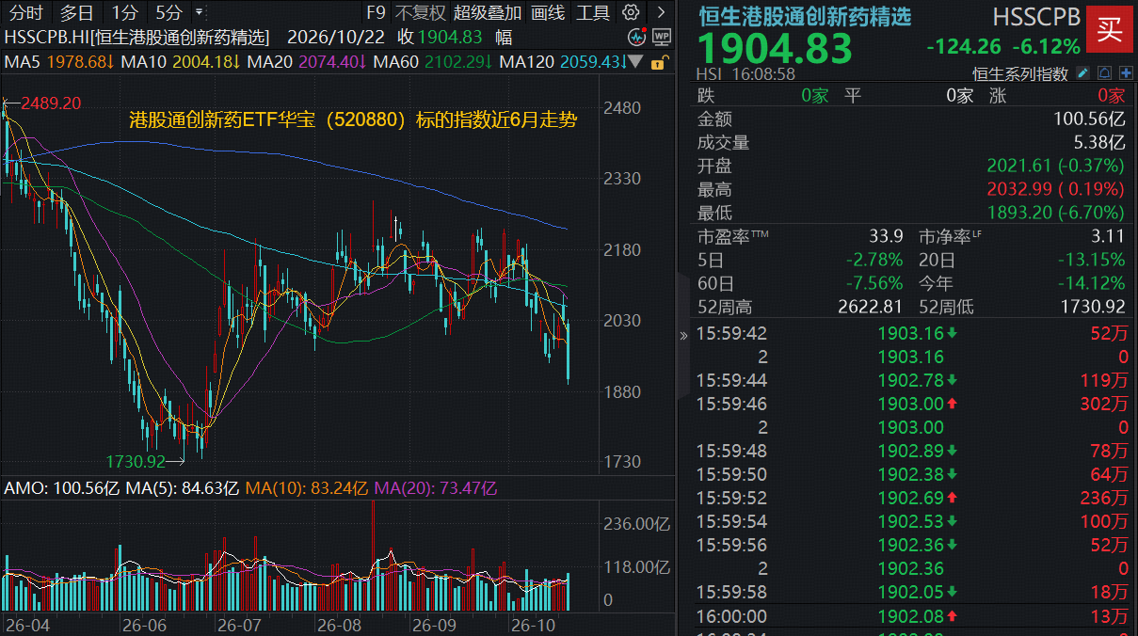Select the 1分 one-minute period
The image size is (1138, 636).
[x=123, y=12]
